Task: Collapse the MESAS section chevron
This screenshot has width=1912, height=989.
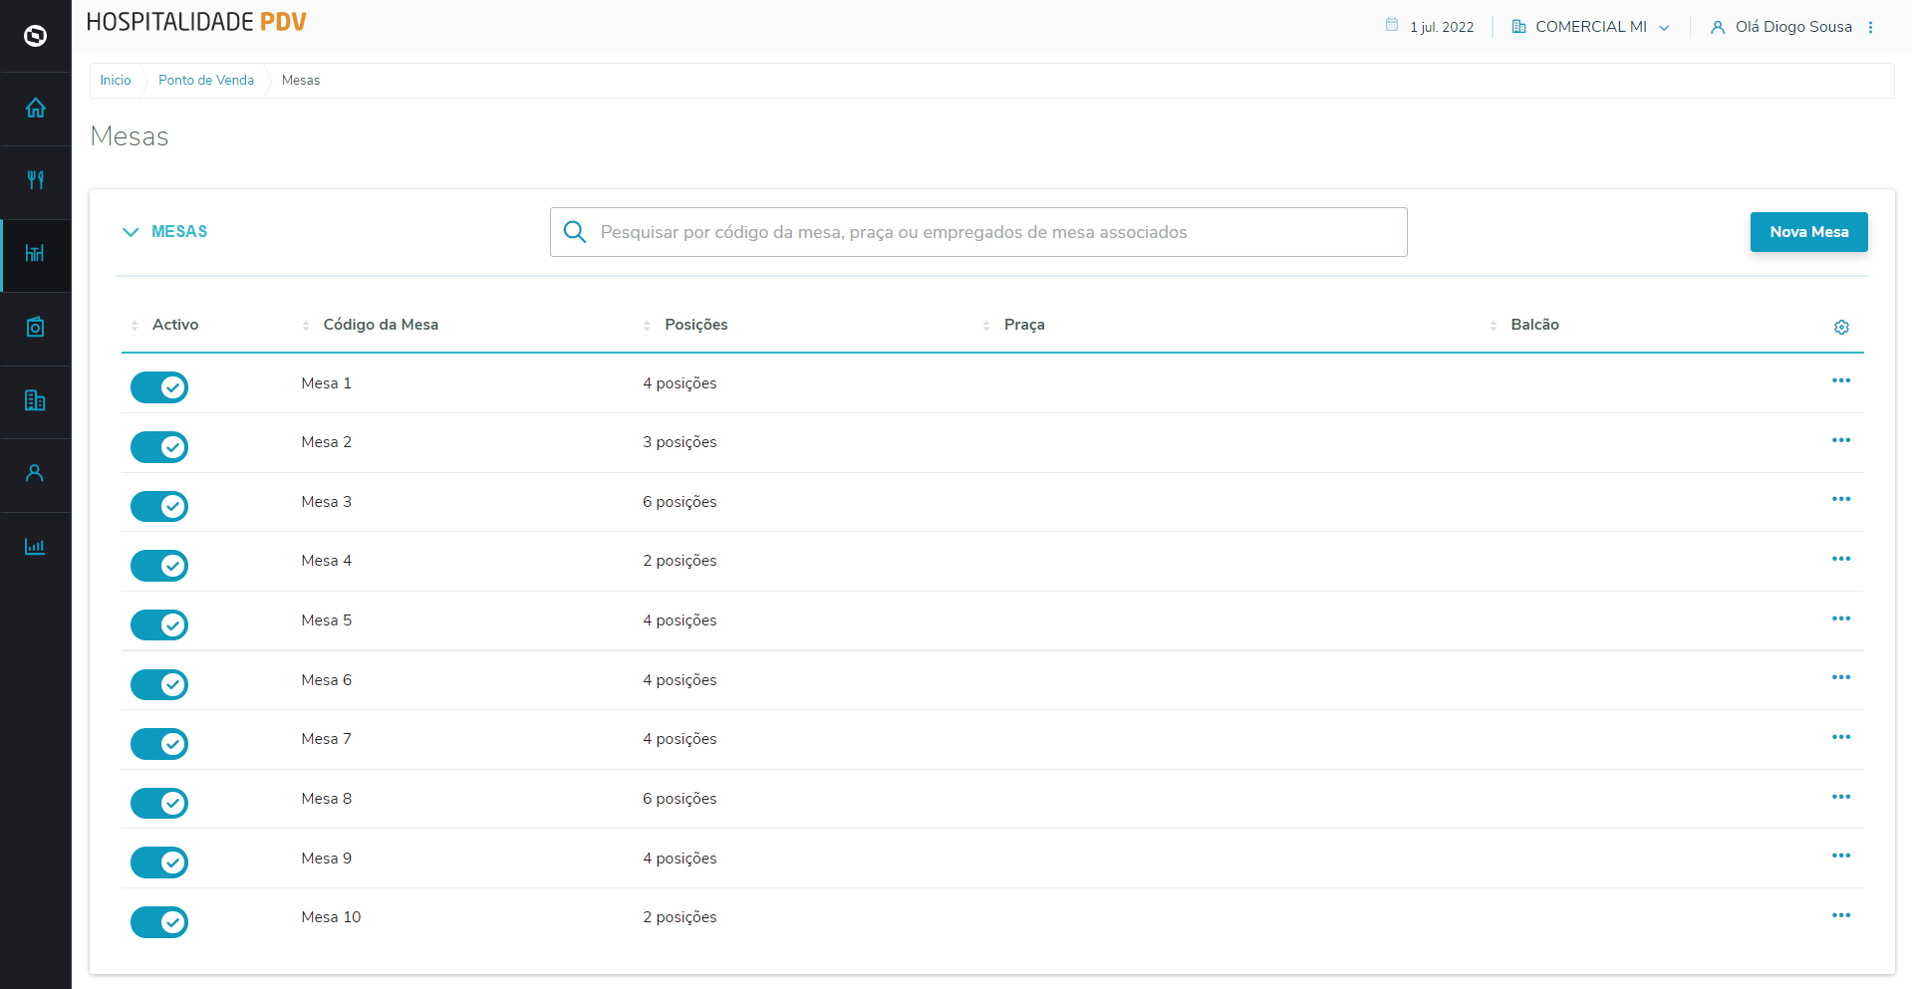Action: coord(131,232)
